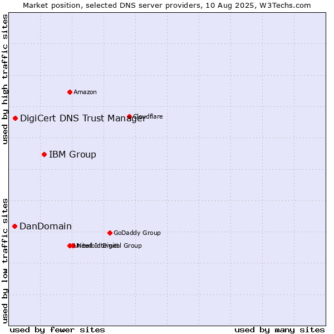Select the DanDomain red marker
Image resolution: width=334 pixels, height=334 pixels.
[x=14, y=226]
